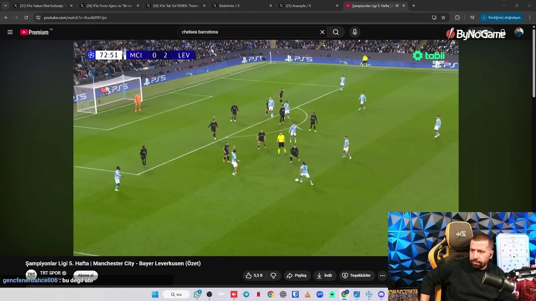Image resolution: width=536 pixels, height=301 pixels.
Task: Open Discord from the taskbar
Action: point(381,294)
